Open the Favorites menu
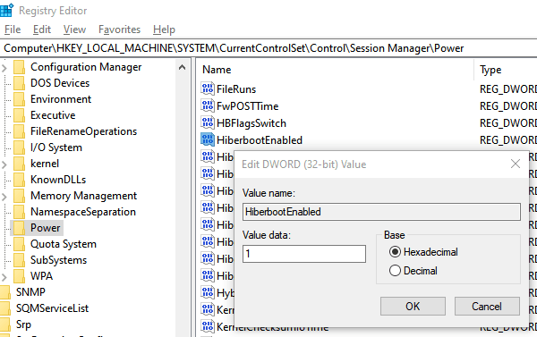537x337 pixels. (x=119, y=29)
